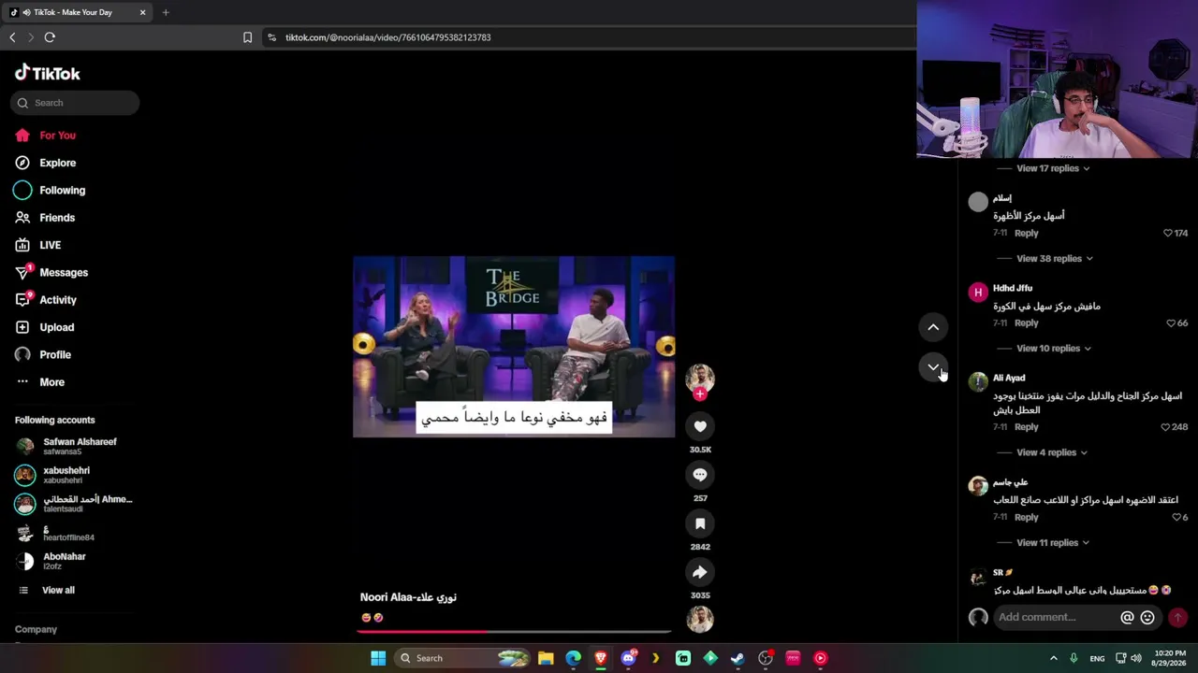The width and height of the screenshot is (1198, 673).
Task: Click Ali Ayad's username in comments
Action: point(1009,378)
